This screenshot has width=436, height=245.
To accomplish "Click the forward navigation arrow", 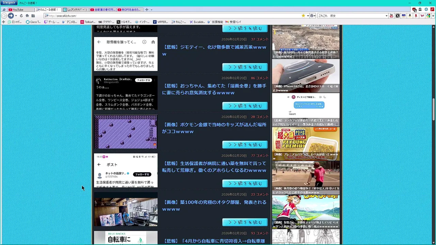I will coord(11,16).
